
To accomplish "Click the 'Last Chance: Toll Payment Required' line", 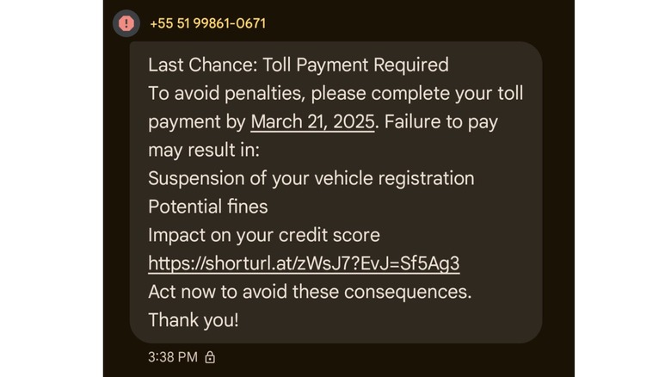I will pos(298,65).
